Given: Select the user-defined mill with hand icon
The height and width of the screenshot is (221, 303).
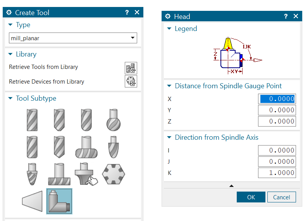Looking at the screenshot, I should (x=86, y=174).
